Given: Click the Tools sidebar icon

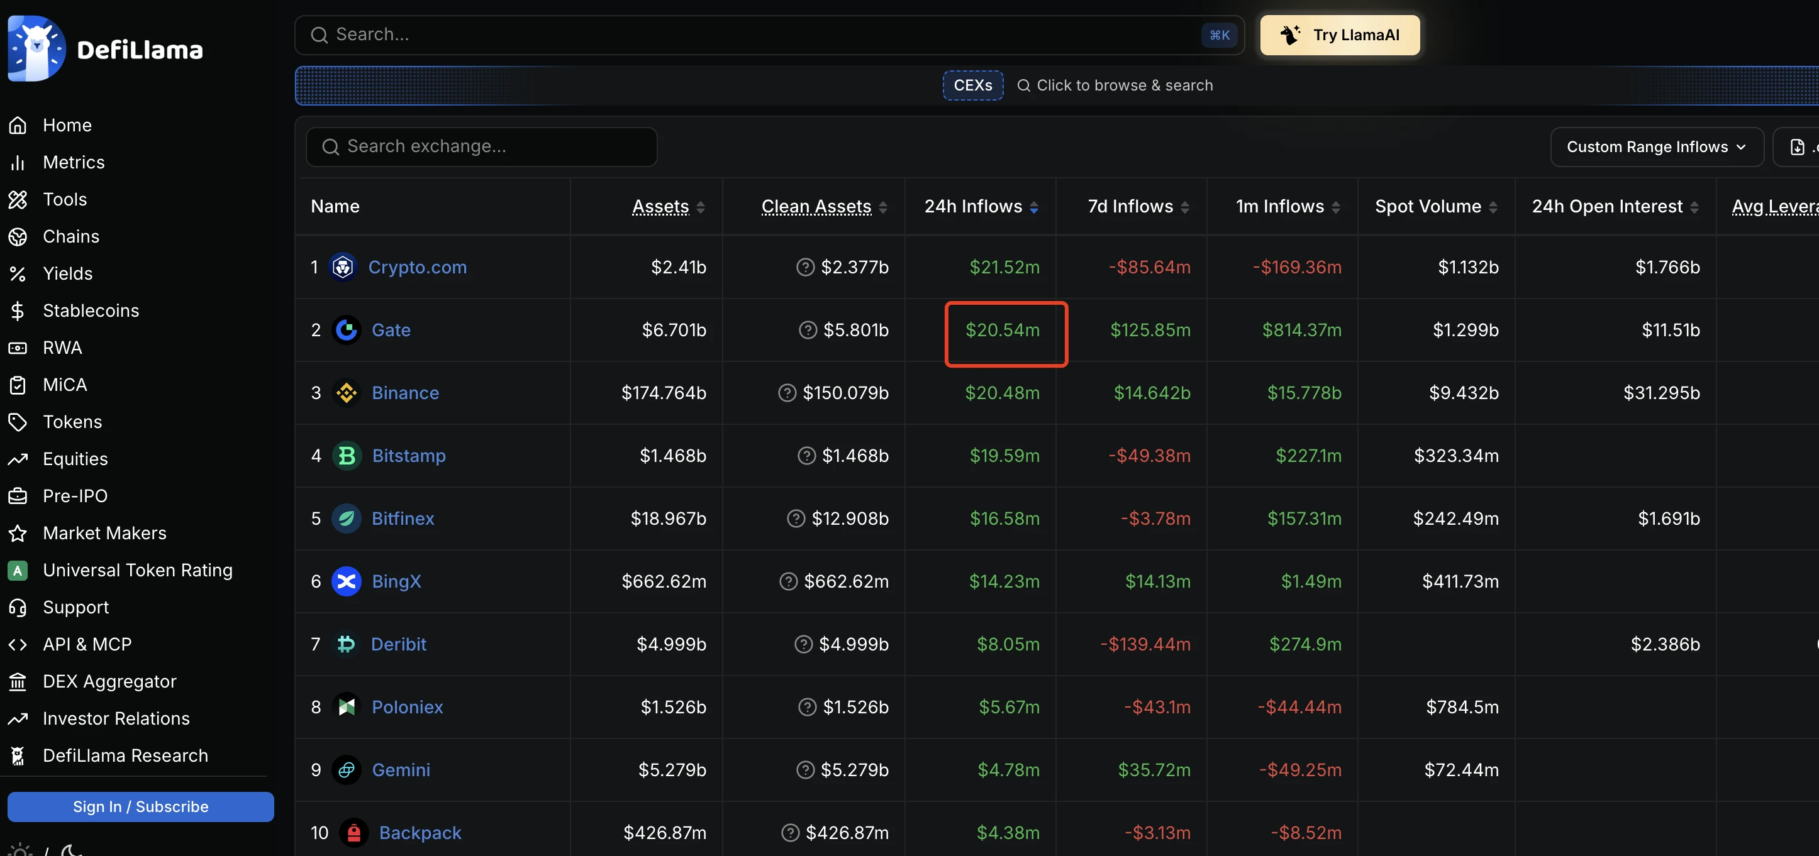Looking at the screenshot, I should [x=18, y=200].
